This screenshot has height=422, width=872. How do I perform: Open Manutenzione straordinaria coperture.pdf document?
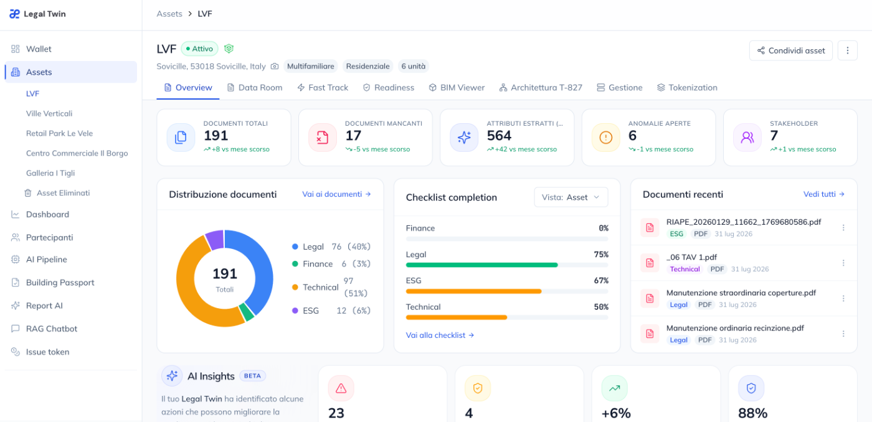[x=741, y=293]
